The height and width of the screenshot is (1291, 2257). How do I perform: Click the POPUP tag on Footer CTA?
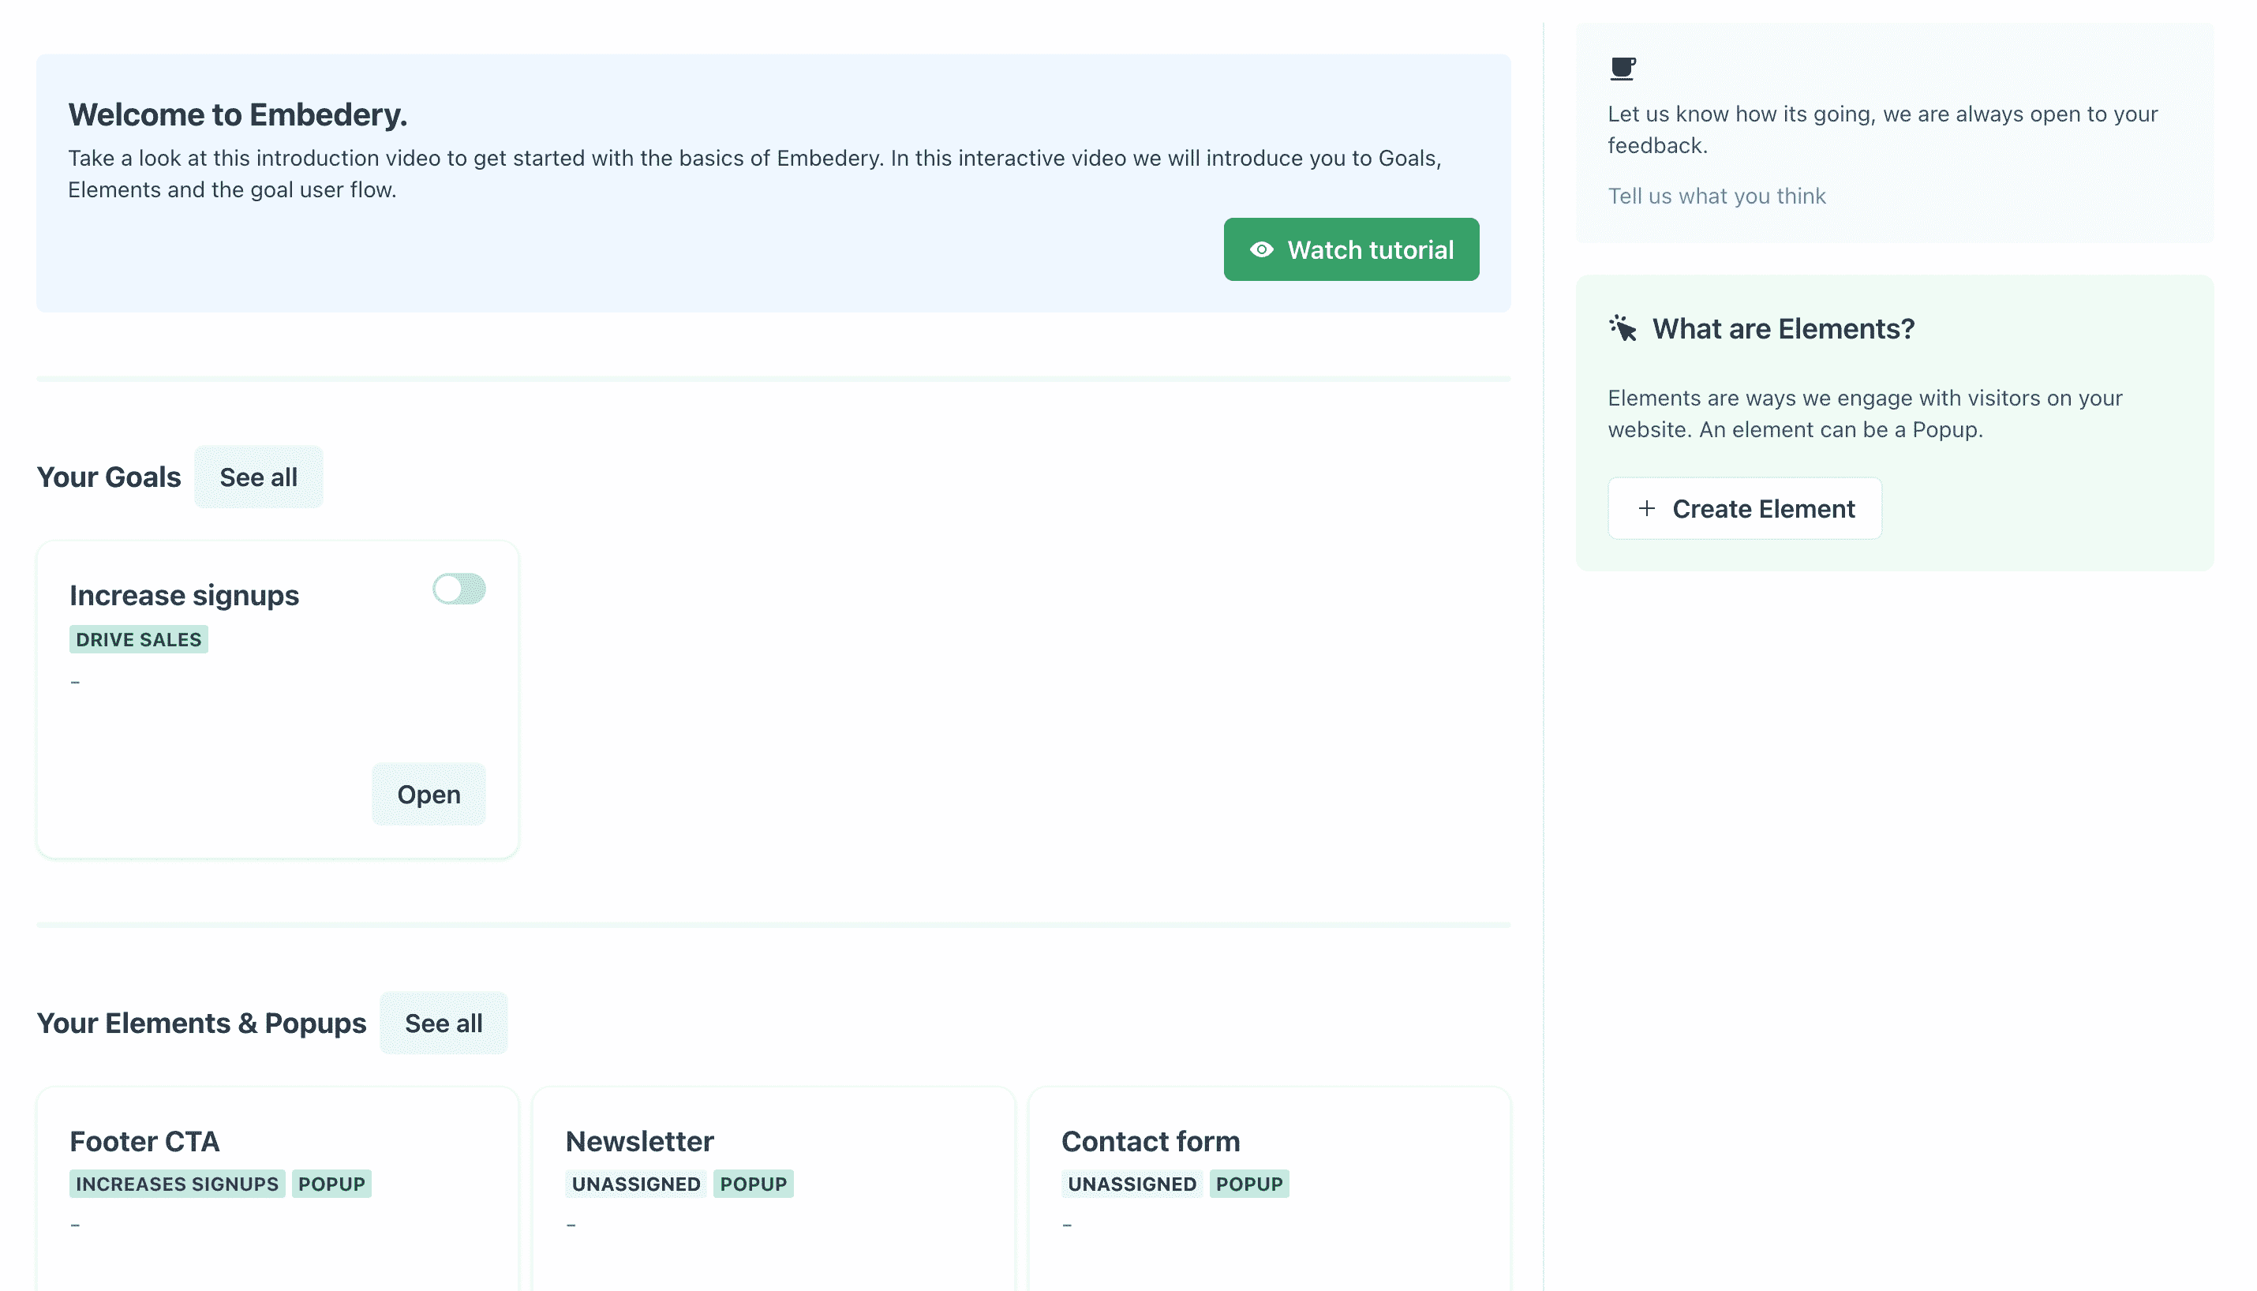pyautogui.click(x=331, y=1184)
